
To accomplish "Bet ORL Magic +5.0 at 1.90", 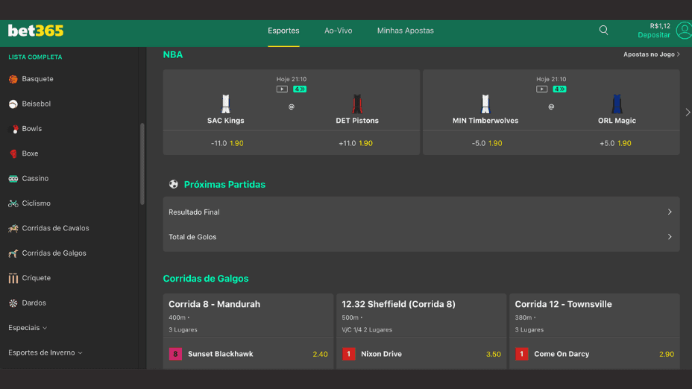I will [615, 143].
